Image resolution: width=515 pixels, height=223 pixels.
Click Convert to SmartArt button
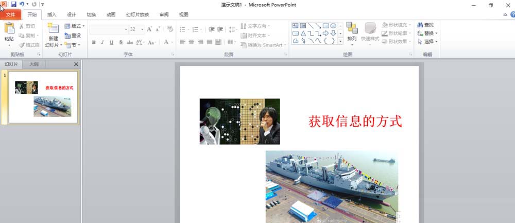263,45
